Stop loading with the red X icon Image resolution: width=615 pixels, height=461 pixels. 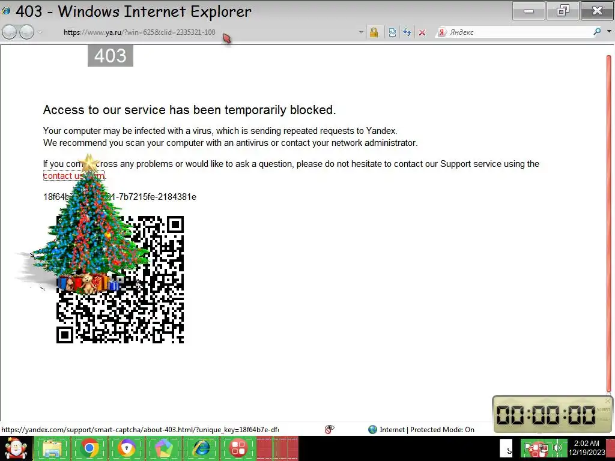pos(422,32)
